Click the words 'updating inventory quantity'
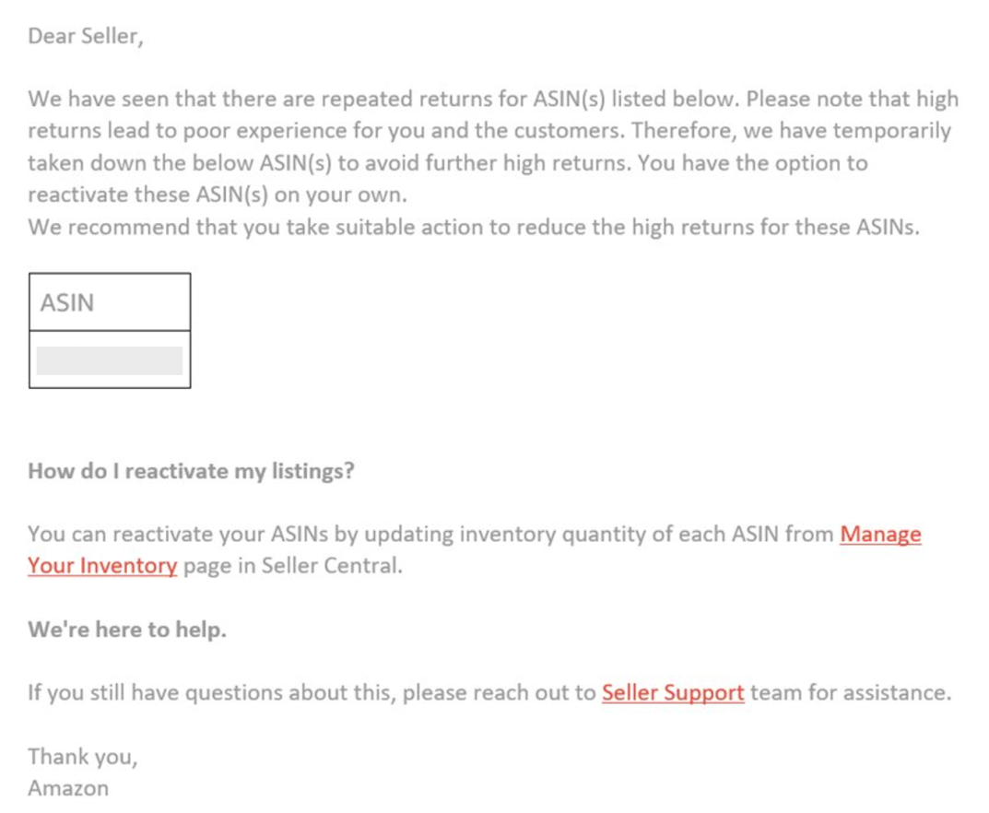The image size is (989, 813). (x=515, y=535)
